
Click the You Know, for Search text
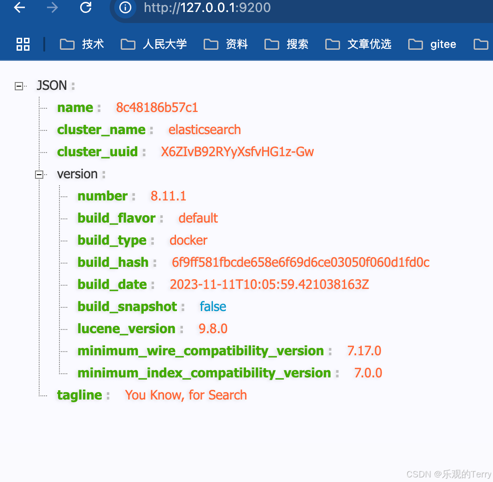coord(186,395)
